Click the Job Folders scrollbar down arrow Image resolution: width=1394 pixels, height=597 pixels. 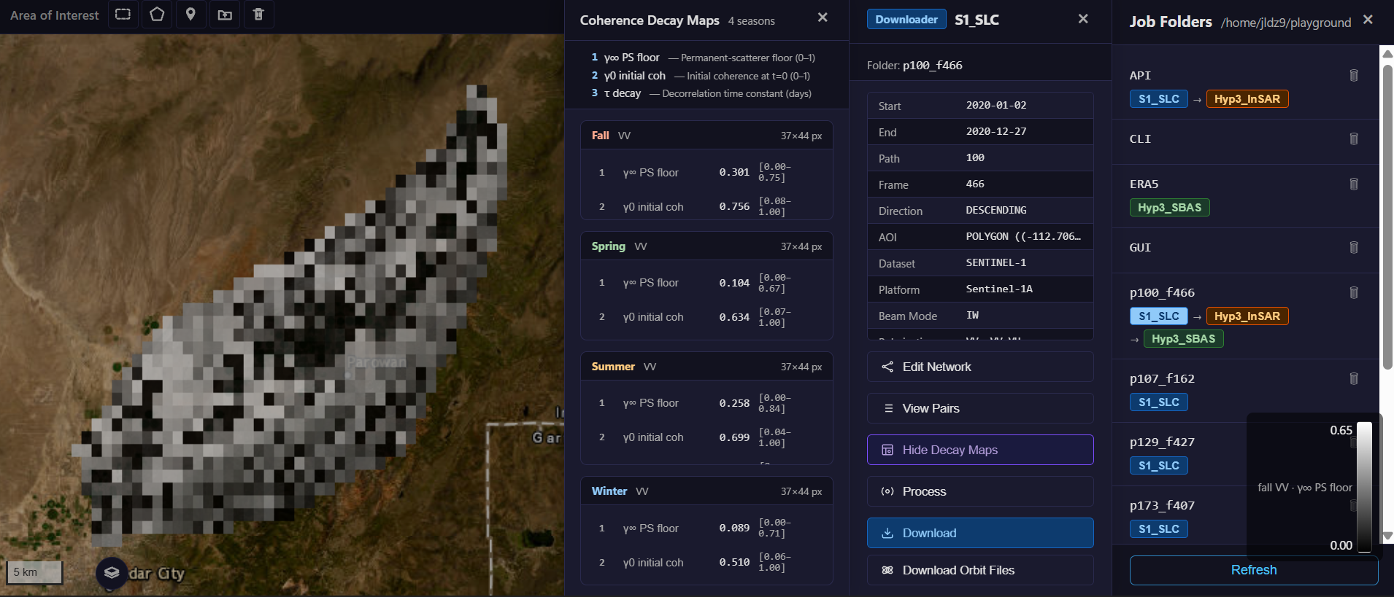point(1387,536)
